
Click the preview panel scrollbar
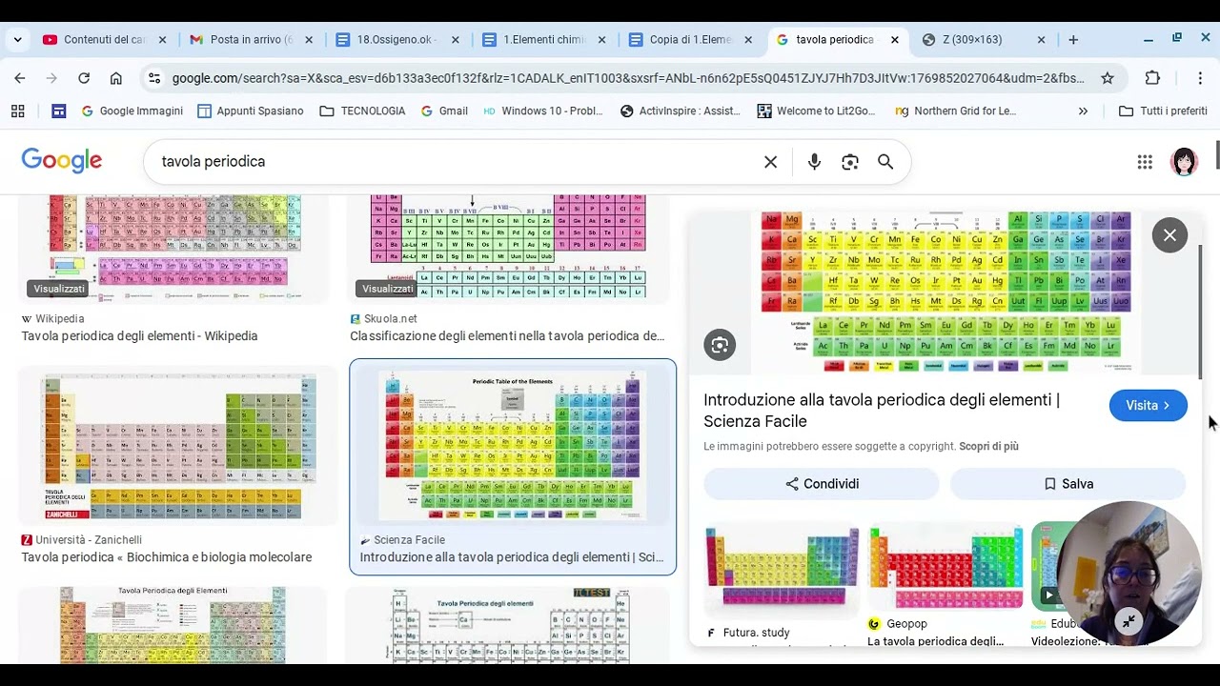(1200, 311)
